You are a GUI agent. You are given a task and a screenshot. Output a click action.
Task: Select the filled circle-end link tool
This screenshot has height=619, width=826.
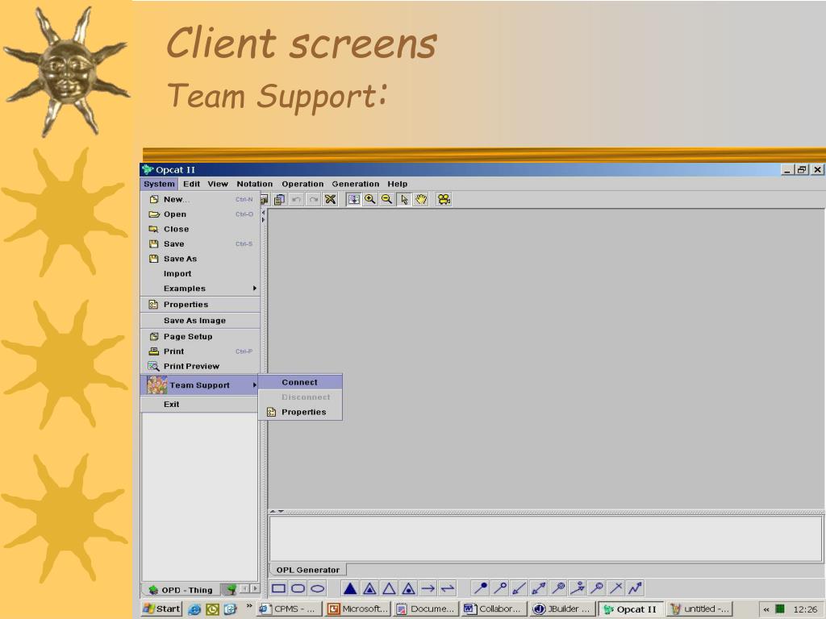pyautogui.click(x=481, y=588)
